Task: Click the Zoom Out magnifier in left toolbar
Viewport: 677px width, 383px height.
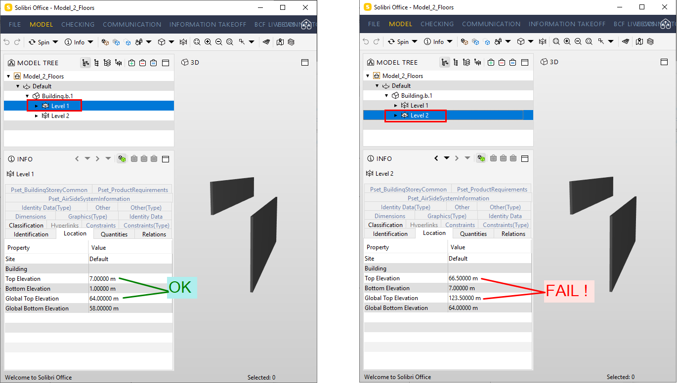Action: coord(218,42)
